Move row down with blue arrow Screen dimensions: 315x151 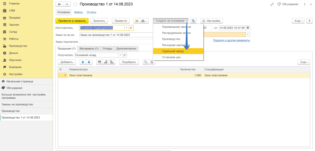89,62
